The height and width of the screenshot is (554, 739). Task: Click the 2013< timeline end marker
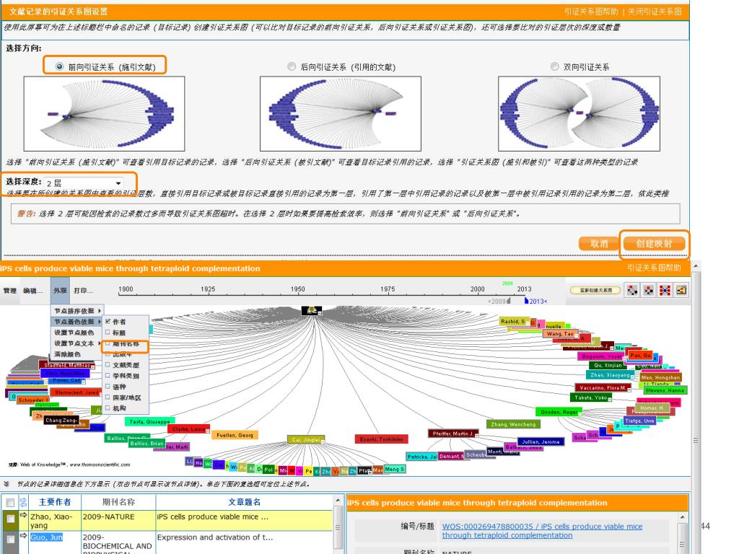pyautogui.click(x=536, y=301)
